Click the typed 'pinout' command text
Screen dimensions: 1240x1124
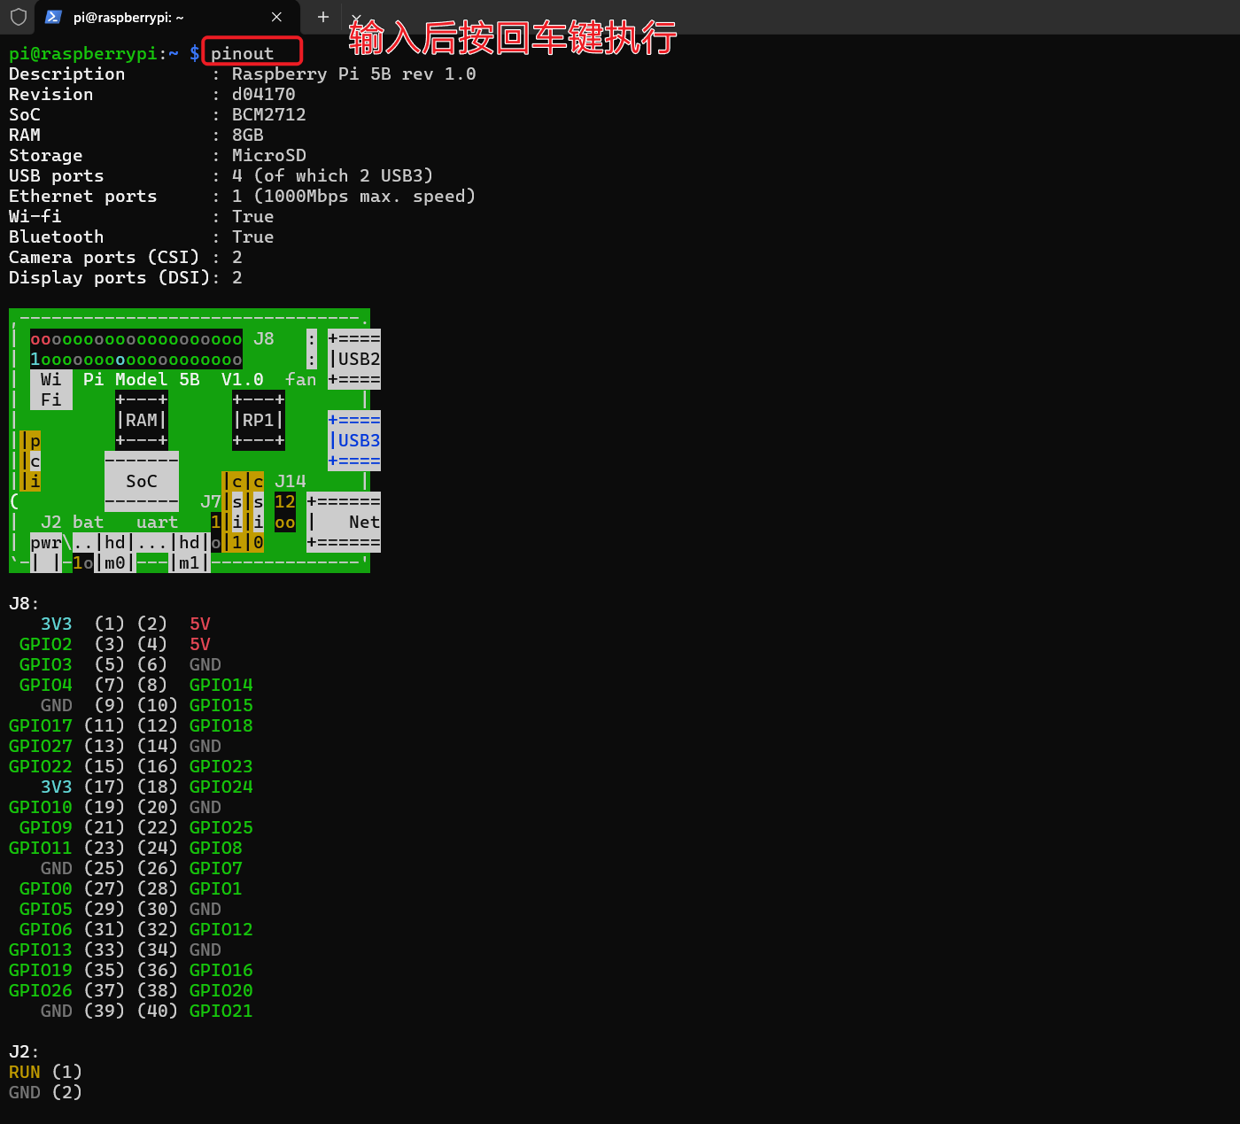point(243,54)
